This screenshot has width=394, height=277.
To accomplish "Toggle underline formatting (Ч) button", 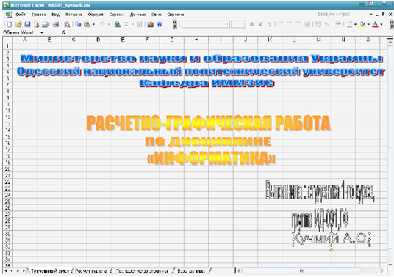I will coord(269,24).
